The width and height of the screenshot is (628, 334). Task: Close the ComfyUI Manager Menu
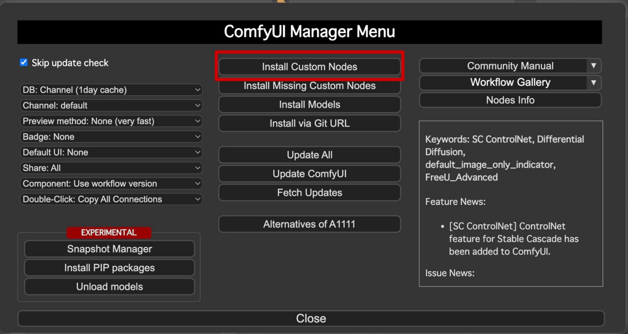[310, 318]
